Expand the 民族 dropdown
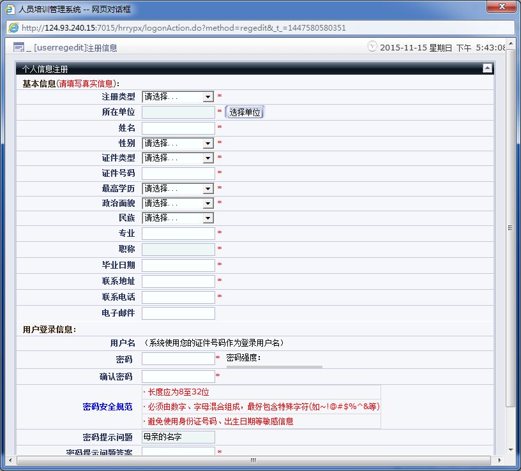Image resolution: width=521 pixels, height=471 pixels. (x=177, y=218)
